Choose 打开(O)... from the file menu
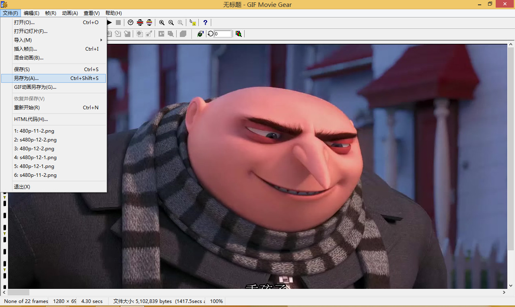 (x=54, y=23)
